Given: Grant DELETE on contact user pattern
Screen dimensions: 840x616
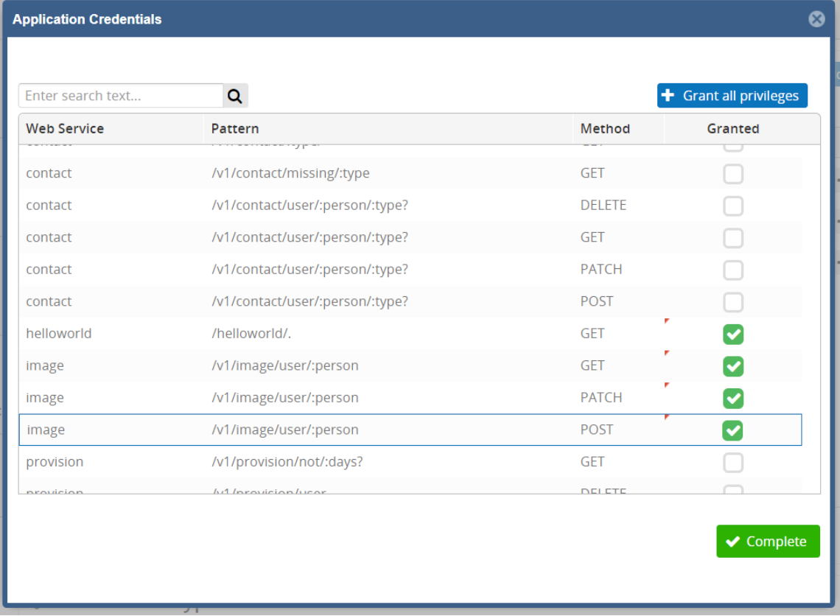Looking at the screenshot, I should [x=732, y=206].
